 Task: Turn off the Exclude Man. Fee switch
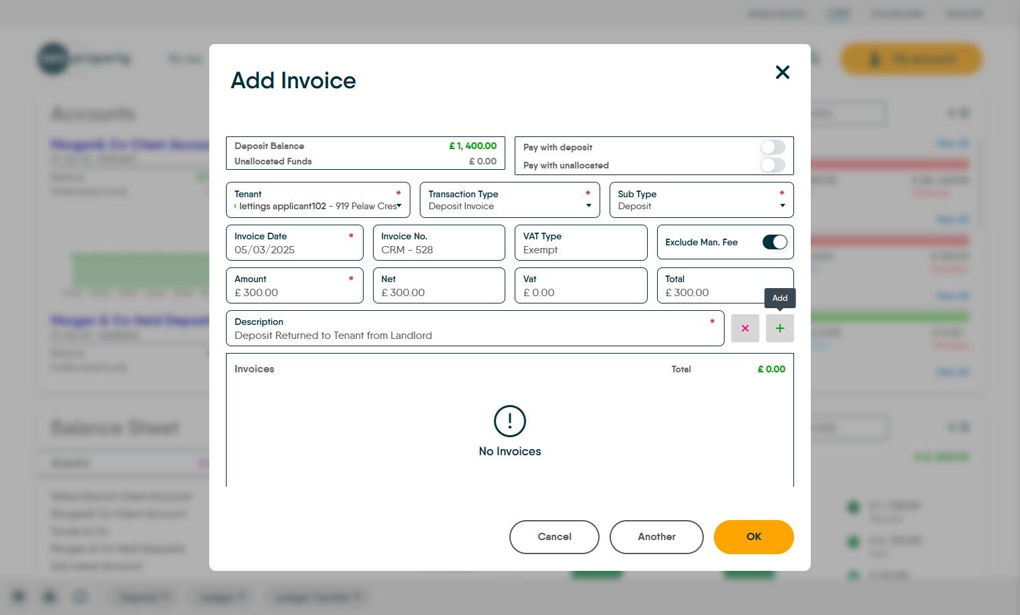click(x=775, y=242)
